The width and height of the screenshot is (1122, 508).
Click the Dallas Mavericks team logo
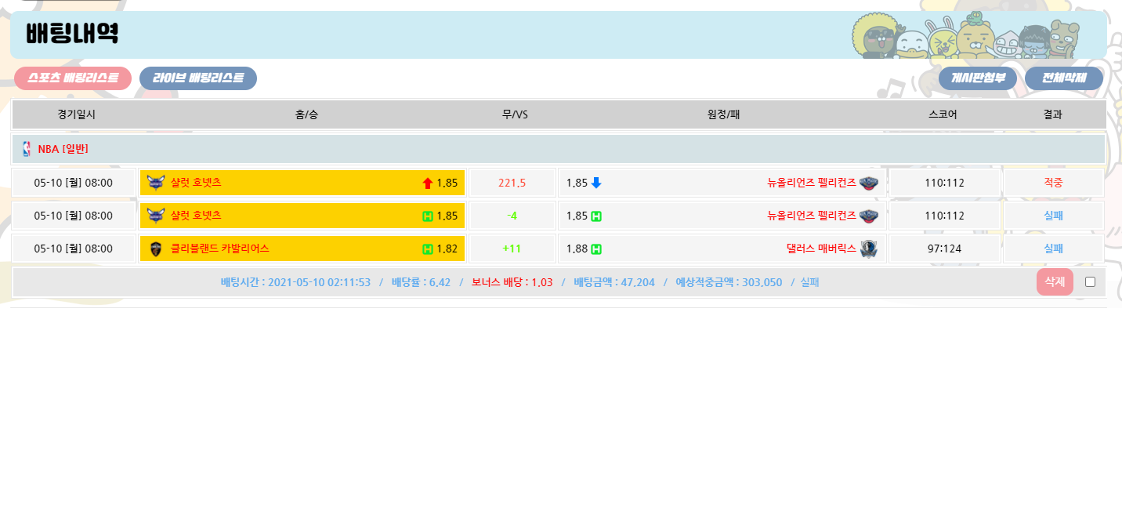(869, 249)
